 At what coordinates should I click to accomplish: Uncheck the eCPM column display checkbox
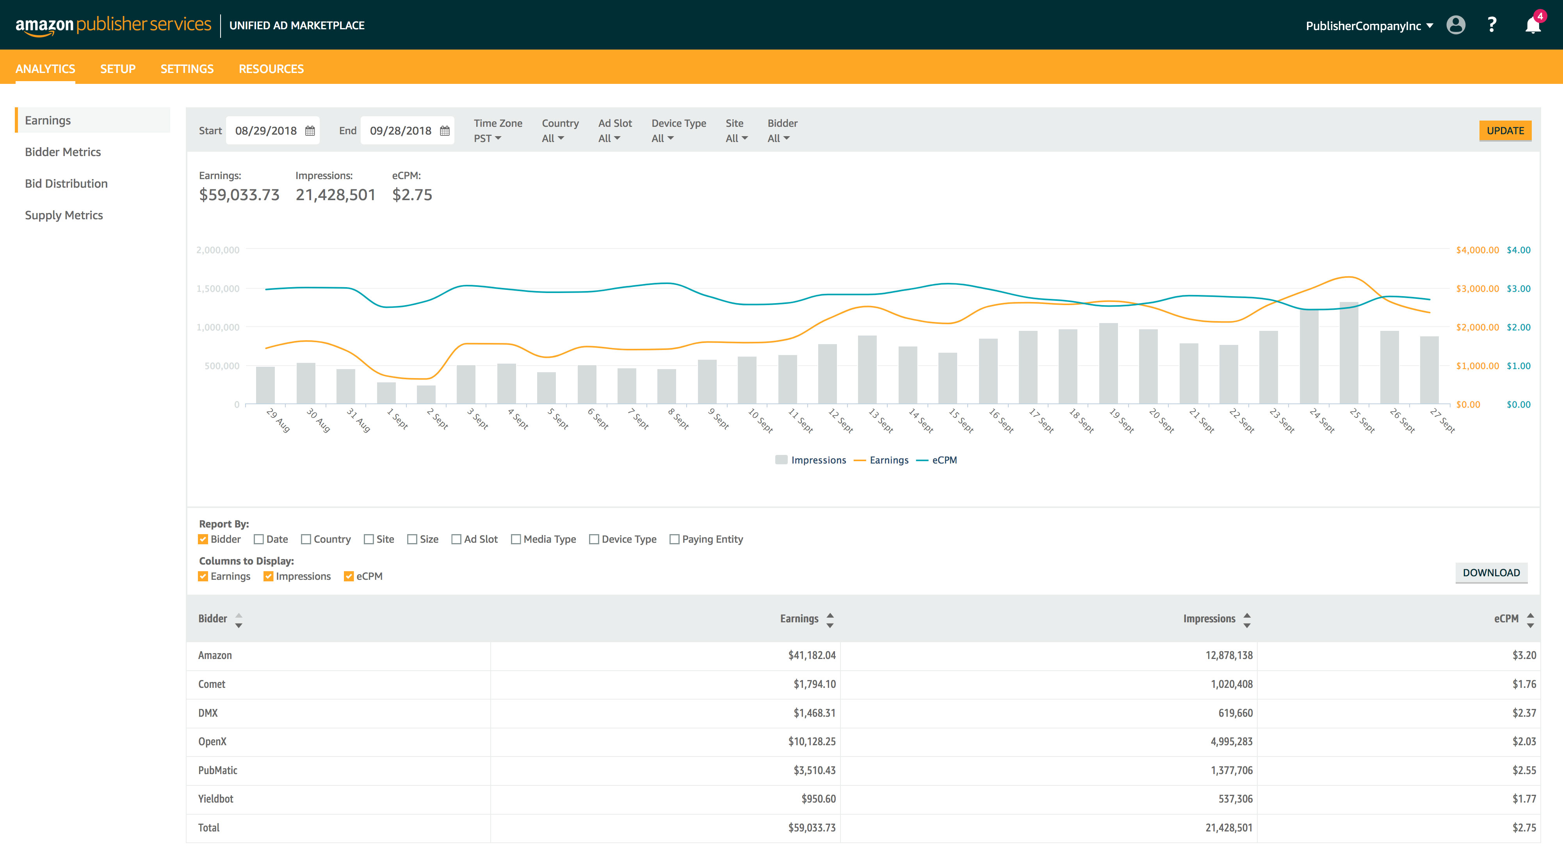point(349,576)
